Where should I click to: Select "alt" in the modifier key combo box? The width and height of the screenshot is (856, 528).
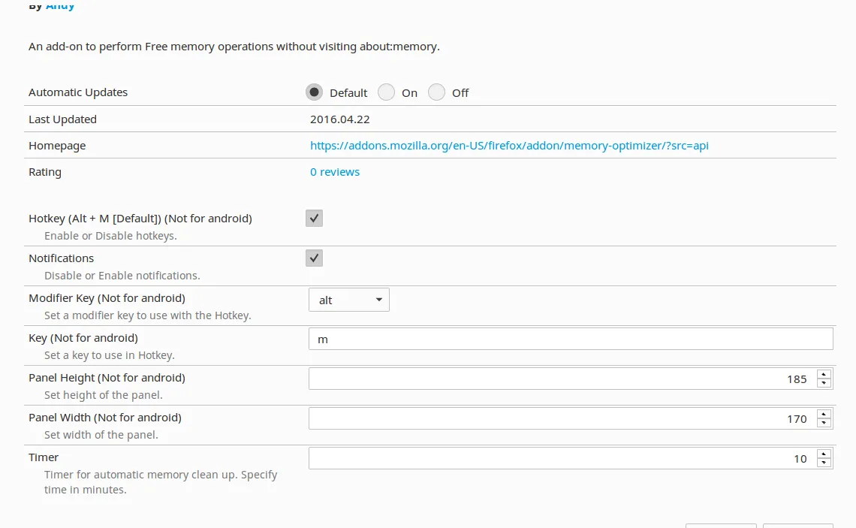click(349, 299)
